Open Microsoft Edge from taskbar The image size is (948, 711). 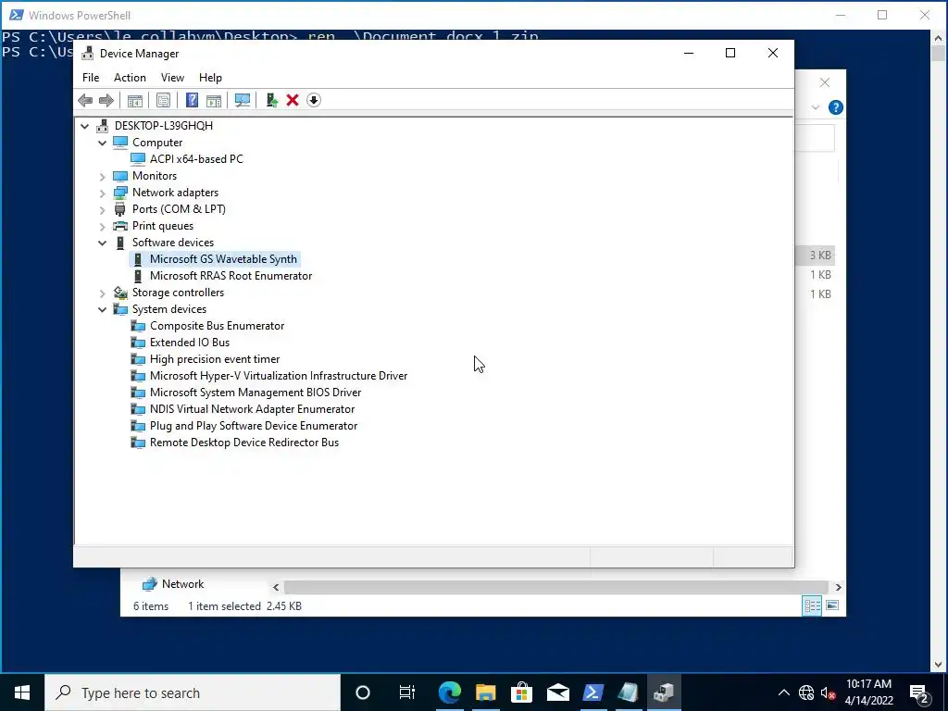(x=449, y=692)
